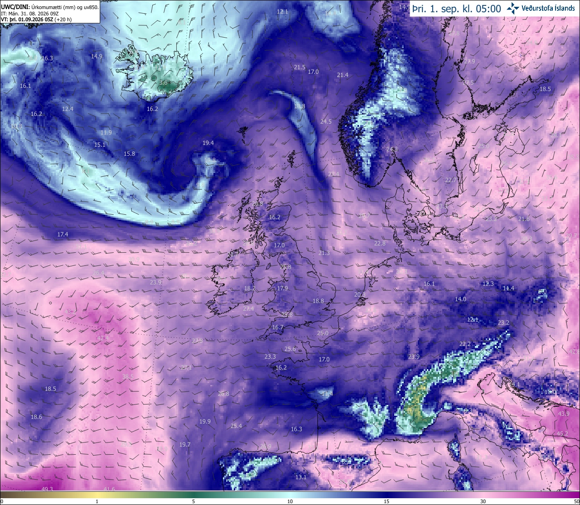The height and width of the screenshot is (505, 580).
Task: Click the scale tick label 1 on colorbar
Action: [x=97, y=501]
